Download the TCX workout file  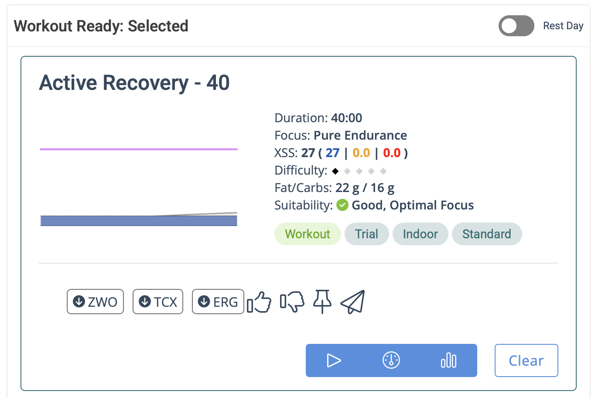[158, 302]
